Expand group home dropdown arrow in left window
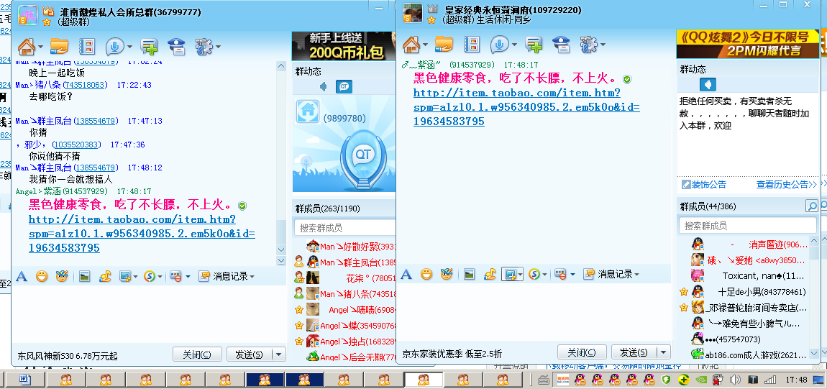 (40, 47)
